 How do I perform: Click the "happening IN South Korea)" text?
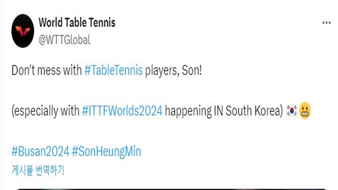224,111
